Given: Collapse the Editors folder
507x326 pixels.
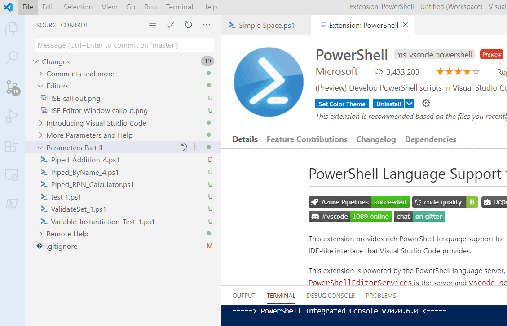Looking at the screenshot, I should coord(40,86).
